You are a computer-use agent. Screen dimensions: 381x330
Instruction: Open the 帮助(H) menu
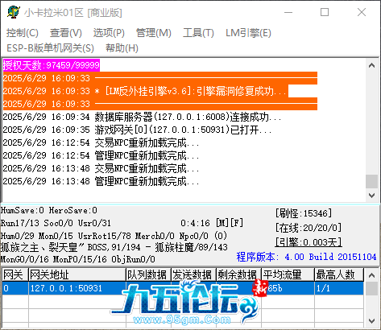pyautogui.click(x=122, y=48)
